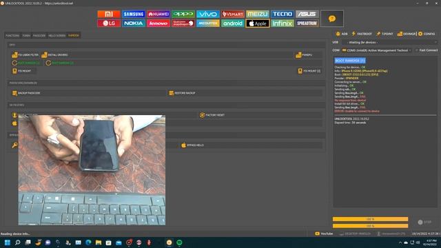Select the Xiaomi Mi brand logo

click(x=109, y=14)
